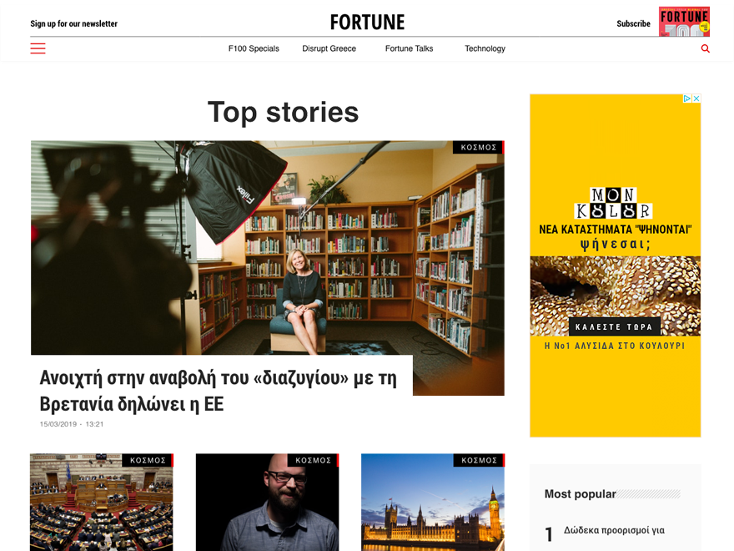This screenshot has width=734, height=551.
Task: Click Sign up for our newsletter
Action: pos(74,23)
